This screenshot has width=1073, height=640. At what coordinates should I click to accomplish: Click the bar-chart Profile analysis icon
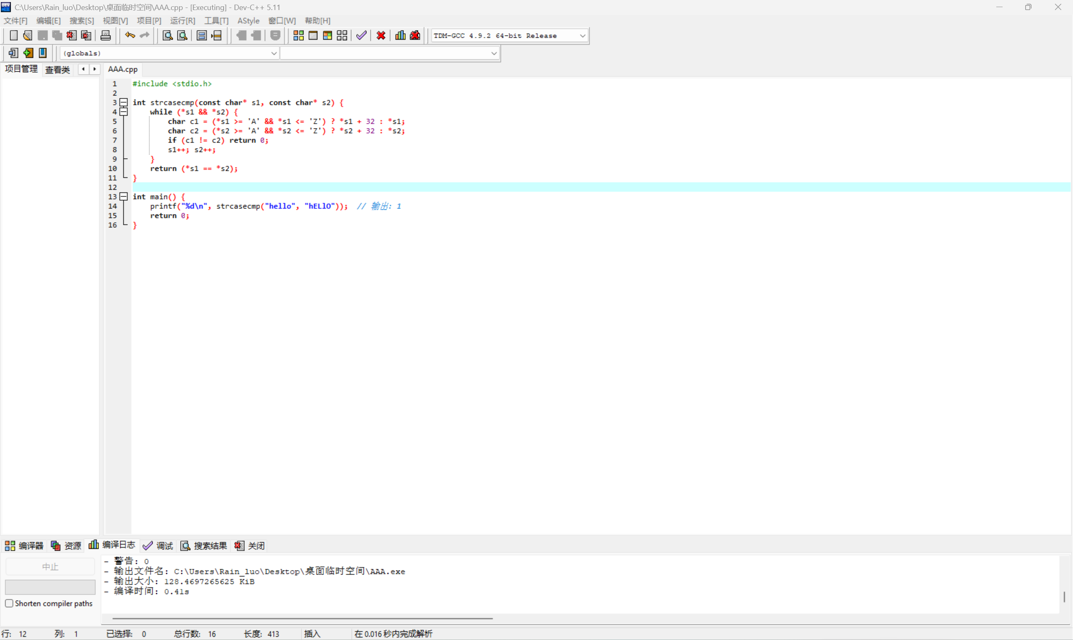(x=400, y=35)
